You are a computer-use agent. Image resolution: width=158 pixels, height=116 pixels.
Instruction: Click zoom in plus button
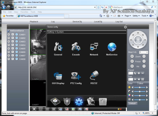[132, 56]
